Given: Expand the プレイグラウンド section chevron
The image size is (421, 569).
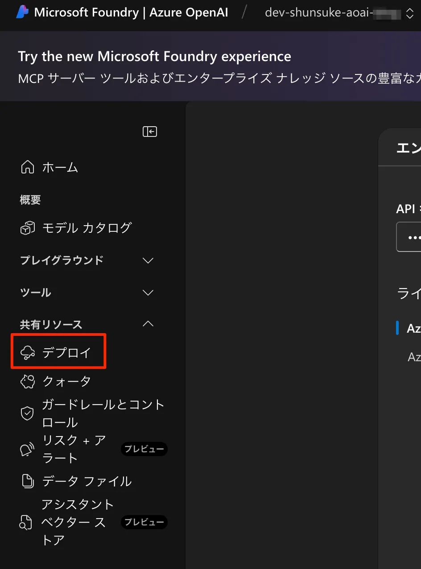Looking at the screenshot, I should pos(148,260).
